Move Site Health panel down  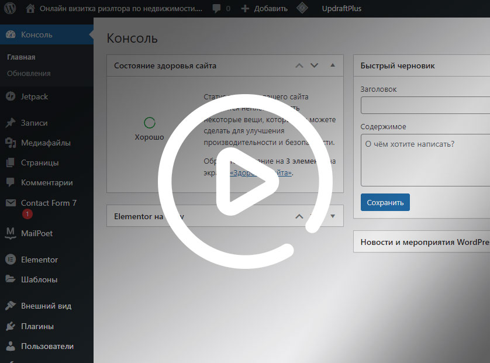314,65
